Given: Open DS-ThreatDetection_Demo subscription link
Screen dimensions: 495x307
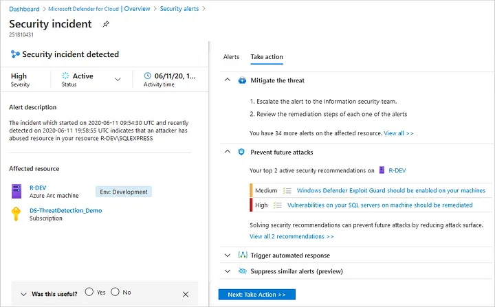Looking at the screenshot, I should [x=66, y=210].
